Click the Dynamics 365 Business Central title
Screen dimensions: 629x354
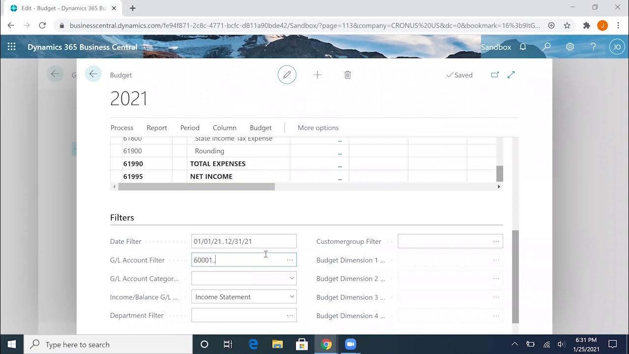(83, 47)
